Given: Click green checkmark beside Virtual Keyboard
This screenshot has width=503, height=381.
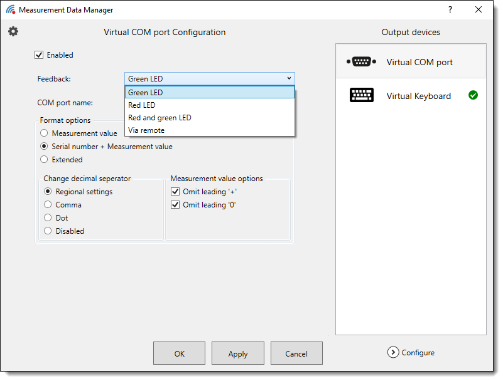Looking at the screenshot, I should [473, 95].
